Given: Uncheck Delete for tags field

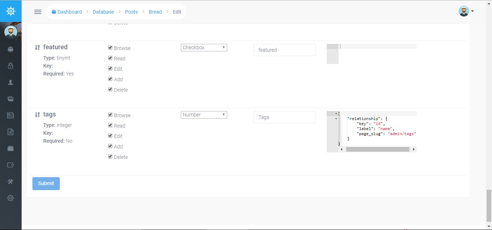Looking at the screenshot, I should tap(110, 156).
